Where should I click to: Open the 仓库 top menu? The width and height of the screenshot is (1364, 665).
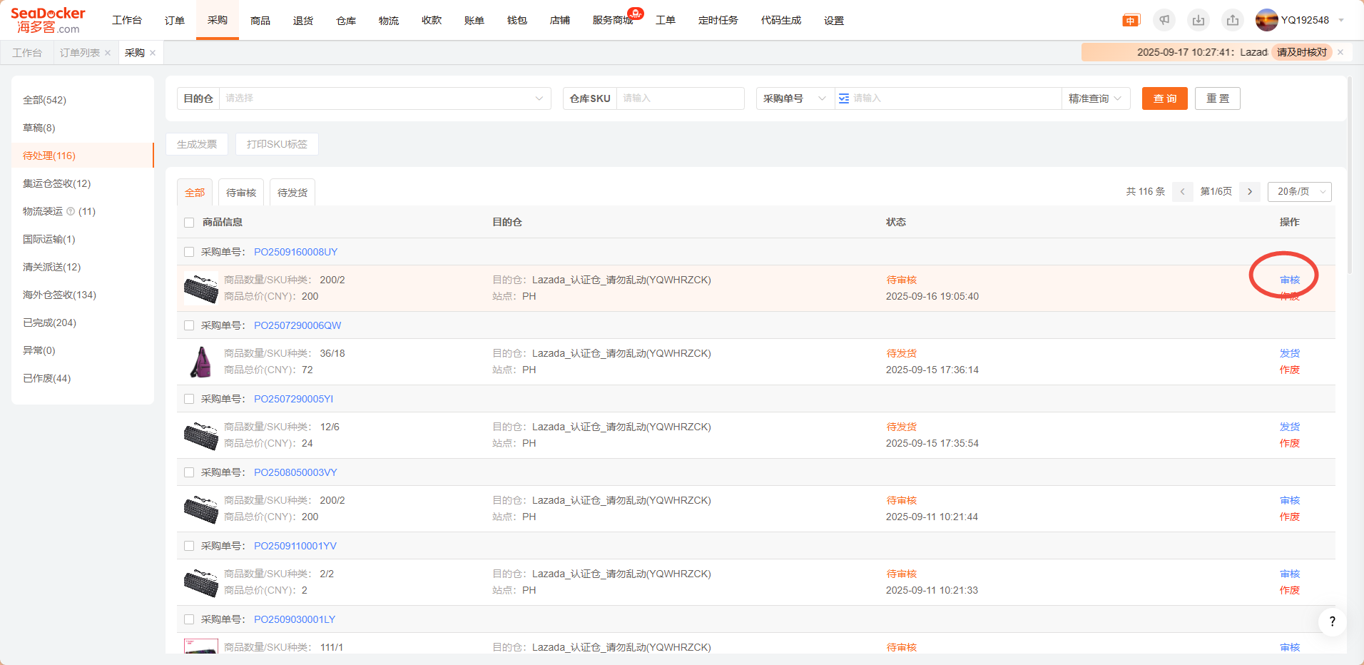(x=346, y=21)
